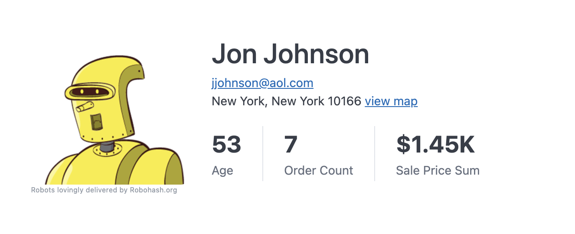Click the Jon Johnson name heading
The height and width of the screenshot is (234, 575).
(290, 54)
